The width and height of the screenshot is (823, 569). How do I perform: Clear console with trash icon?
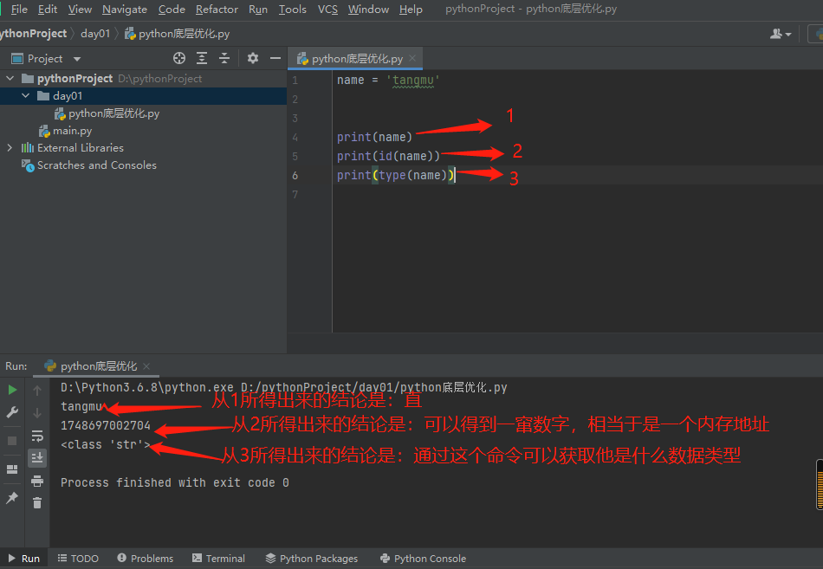click(37, 503)
